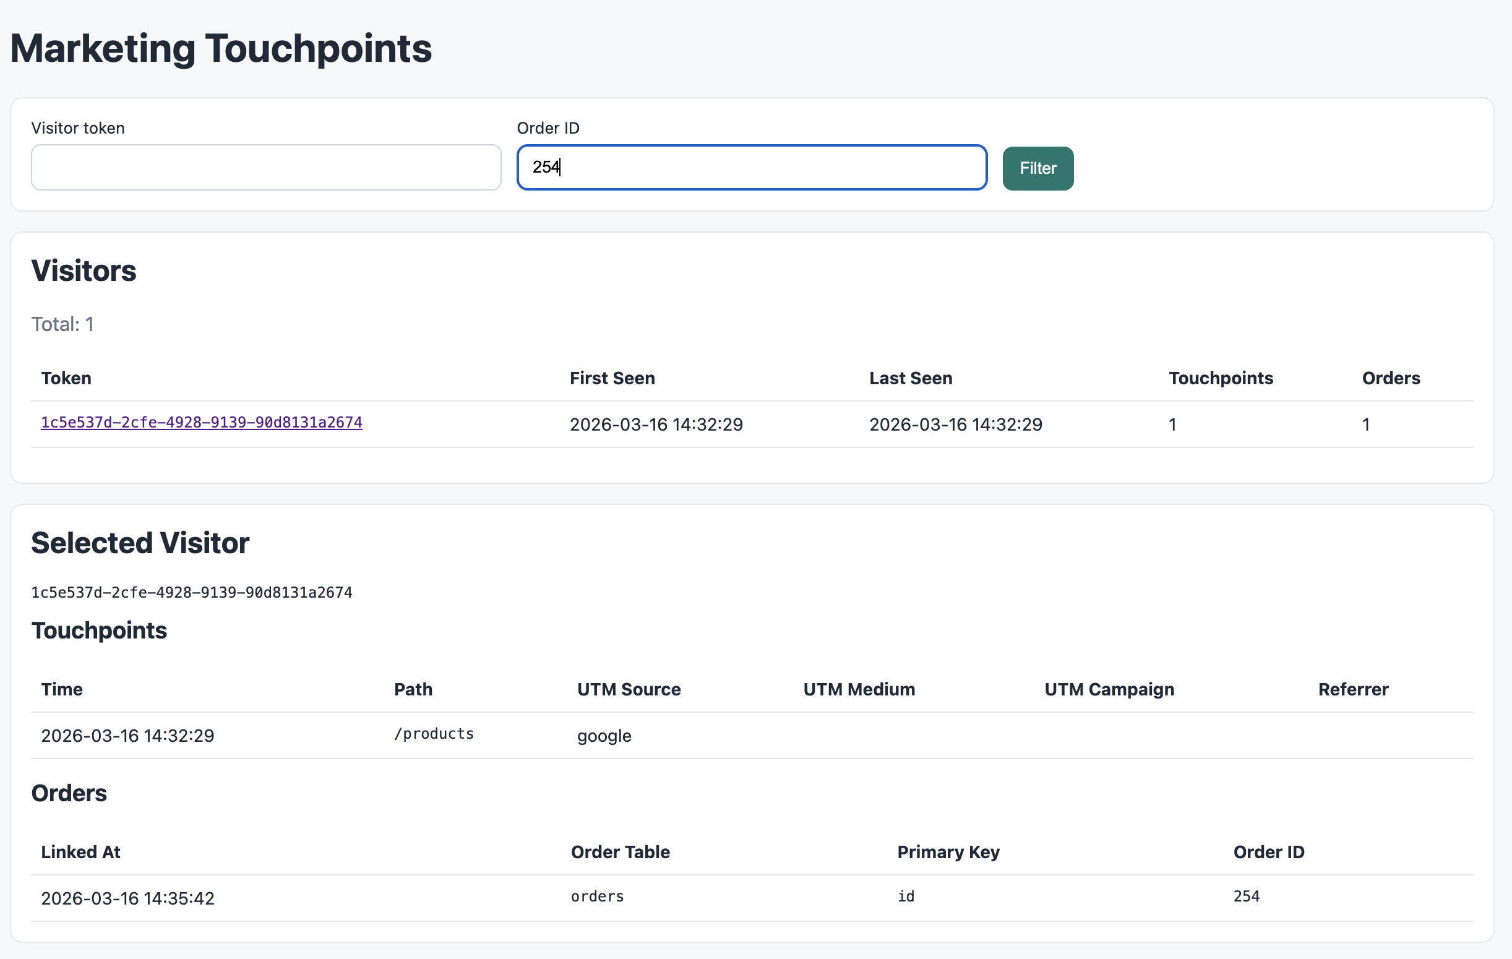Click the Visitor token input field
Image resolution: width=1512 pixels, height=959 pixels.
(x=266, y=168)
